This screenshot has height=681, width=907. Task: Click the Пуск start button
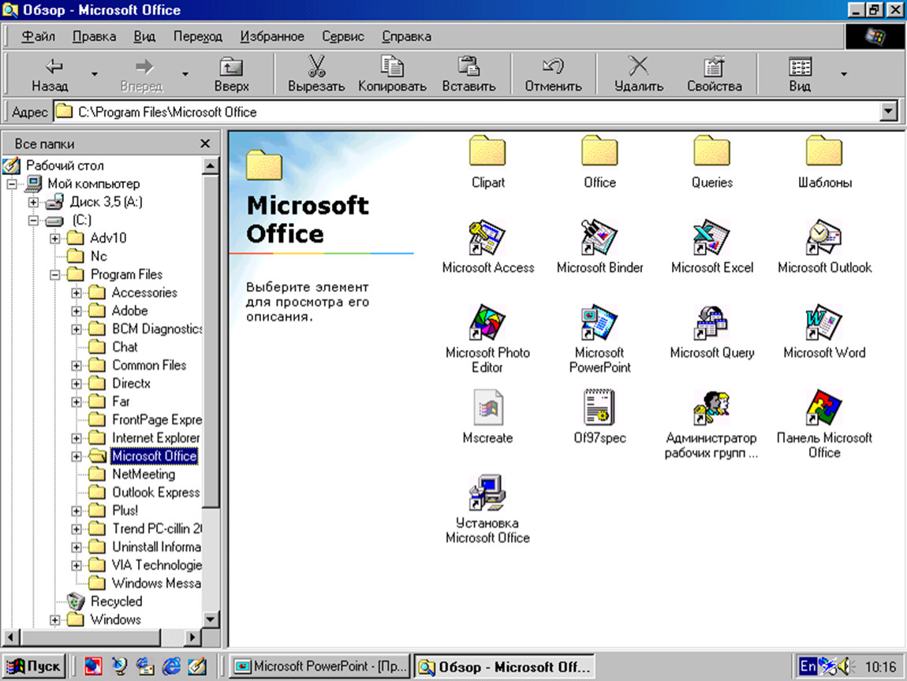tap(35, 667)
